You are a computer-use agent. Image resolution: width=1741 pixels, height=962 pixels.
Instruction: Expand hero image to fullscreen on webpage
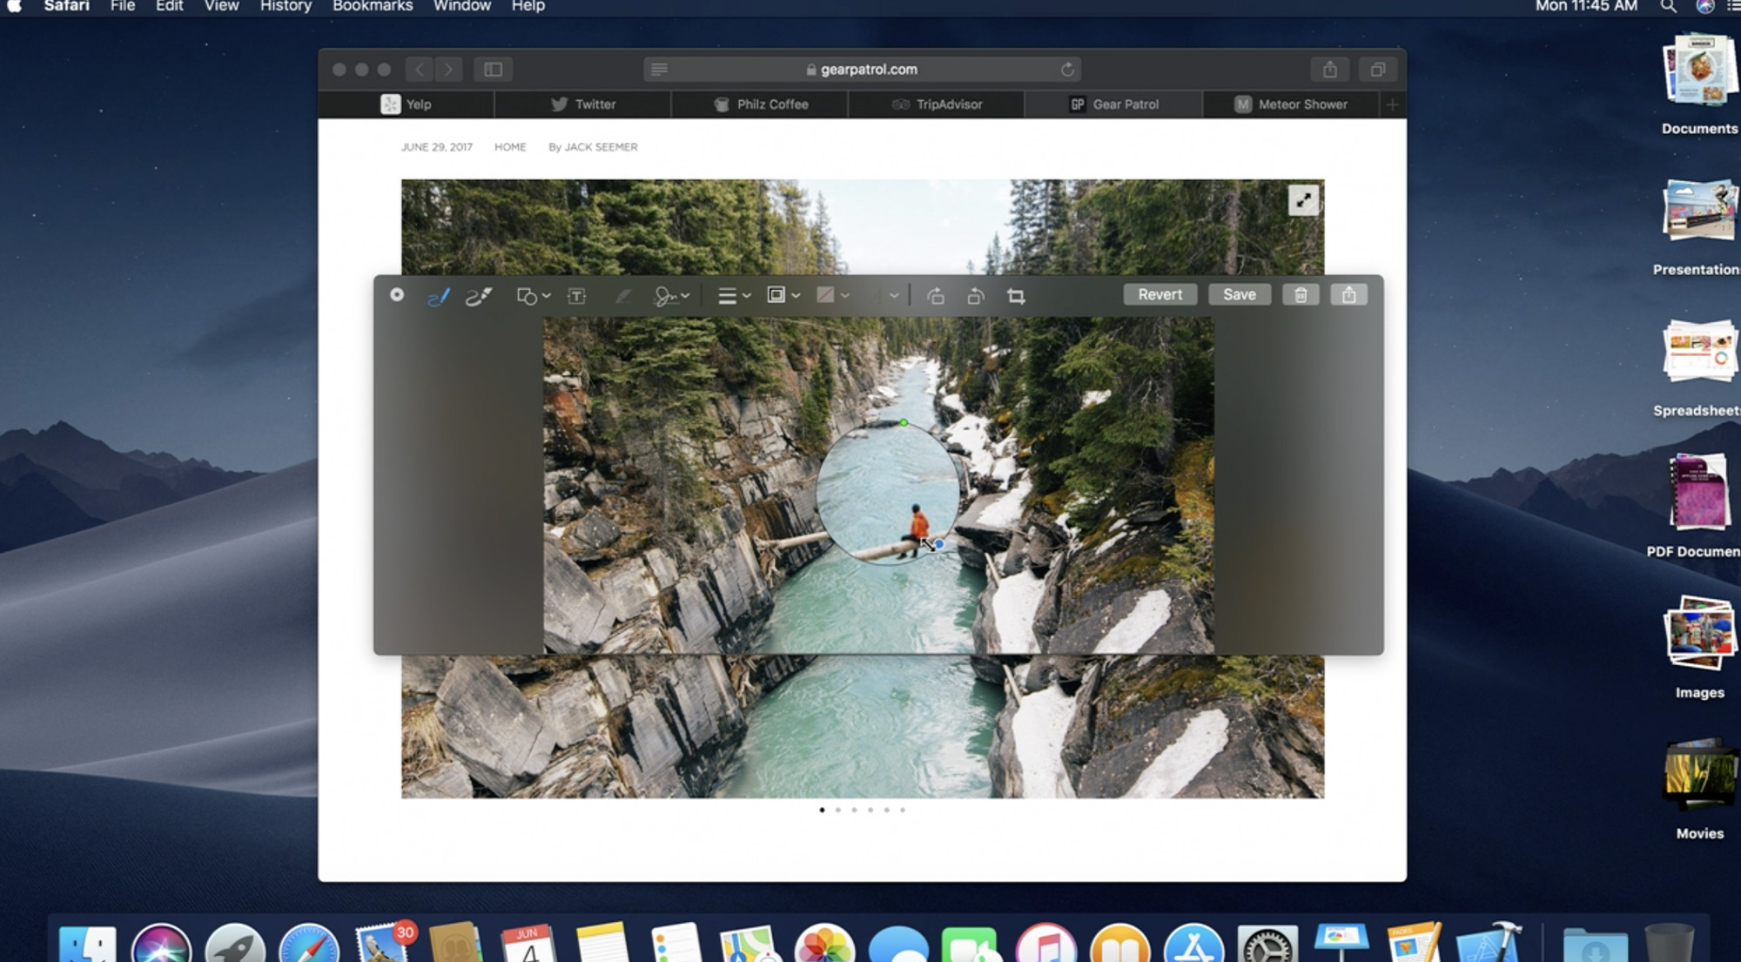pos(1303,200)
